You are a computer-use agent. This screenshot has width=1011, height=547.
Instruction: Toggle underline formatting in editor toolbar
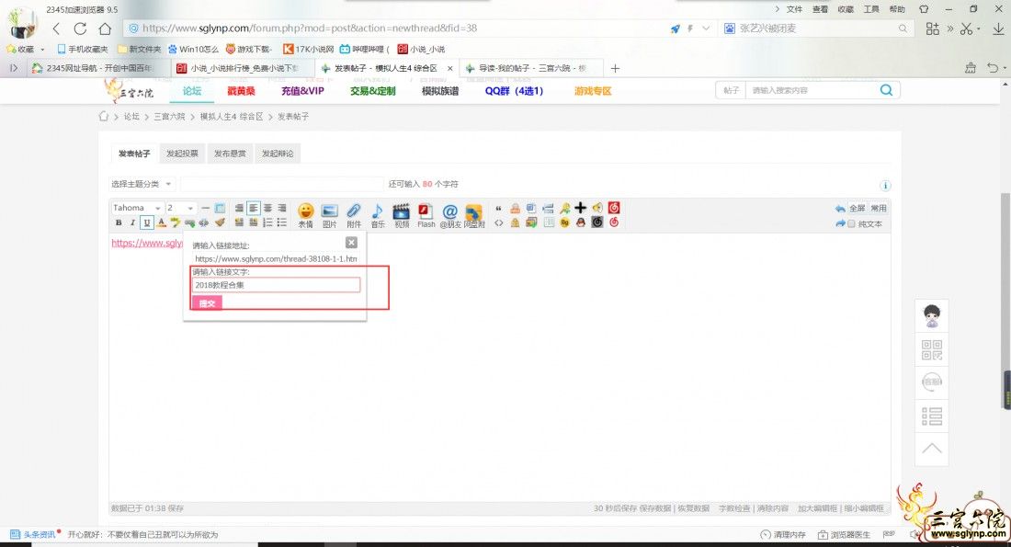[147, 222]
